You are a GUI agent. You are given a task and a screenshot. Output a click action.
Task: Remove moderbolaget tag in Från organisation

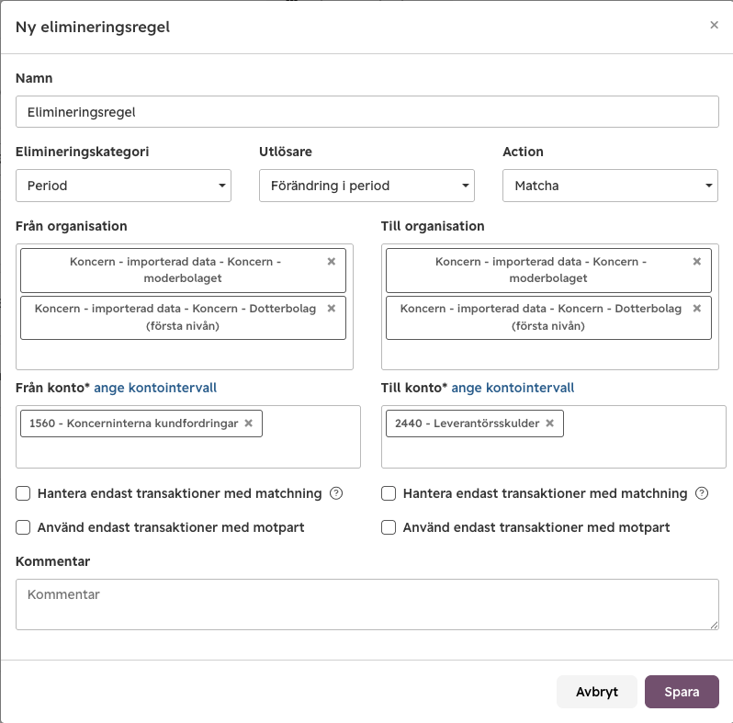(x=332, y=262)
